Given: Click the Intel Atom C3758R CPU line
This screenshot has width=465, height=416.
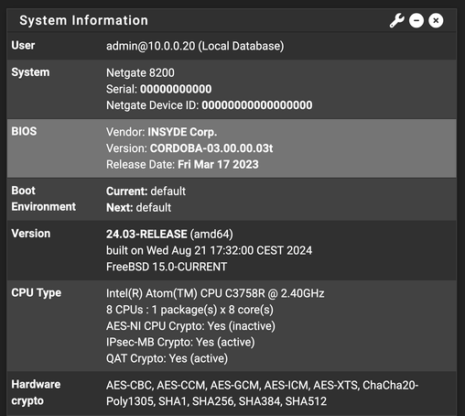Looking at the screenshot, I should (x=215, y=293).
